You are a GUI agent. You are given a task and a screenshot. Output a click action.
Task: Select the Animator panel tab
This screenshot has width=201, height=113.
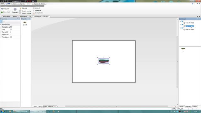(188, 106)
